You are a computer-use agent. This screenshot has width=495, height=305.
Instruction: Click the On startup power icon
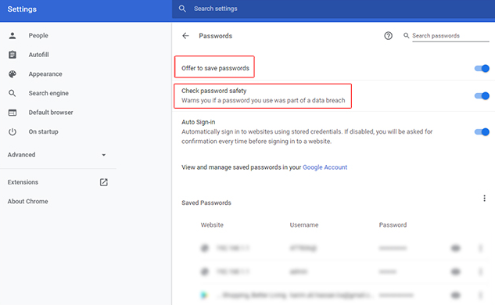point(13,131)
